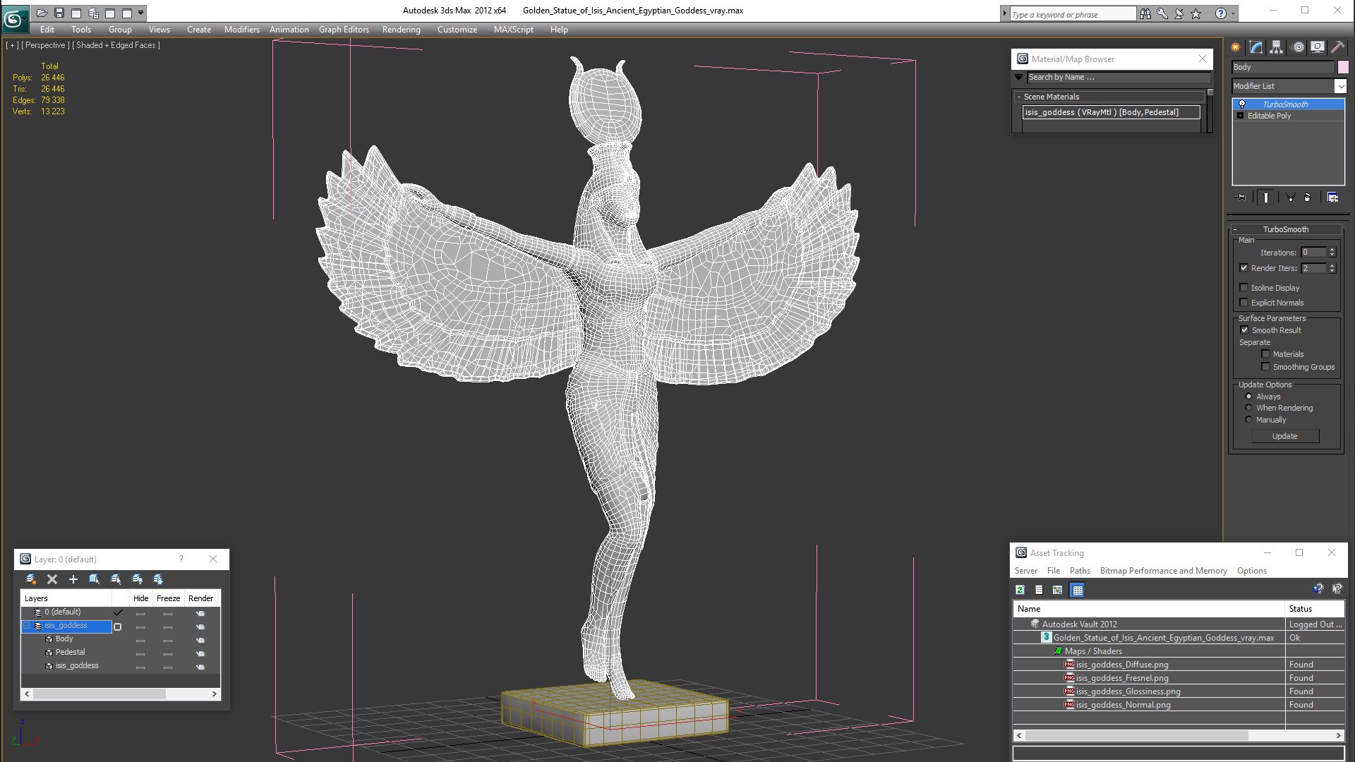Click Refresh icon in Asset Tracking

1020,590
